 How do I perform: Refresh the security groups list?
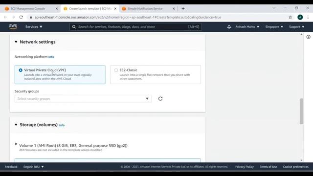click(x=160, y=99)
